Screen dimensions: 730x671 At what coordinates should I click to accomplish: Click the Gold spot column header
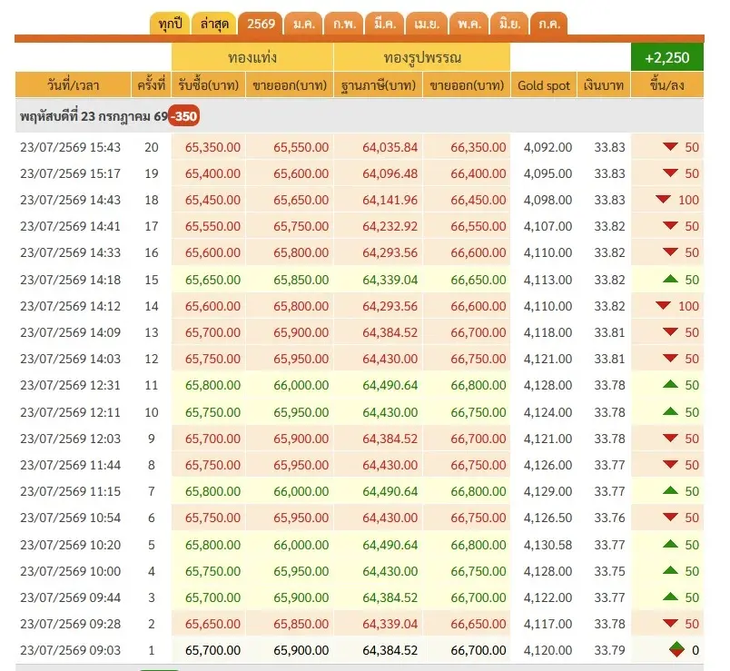(x=544, y=84)
